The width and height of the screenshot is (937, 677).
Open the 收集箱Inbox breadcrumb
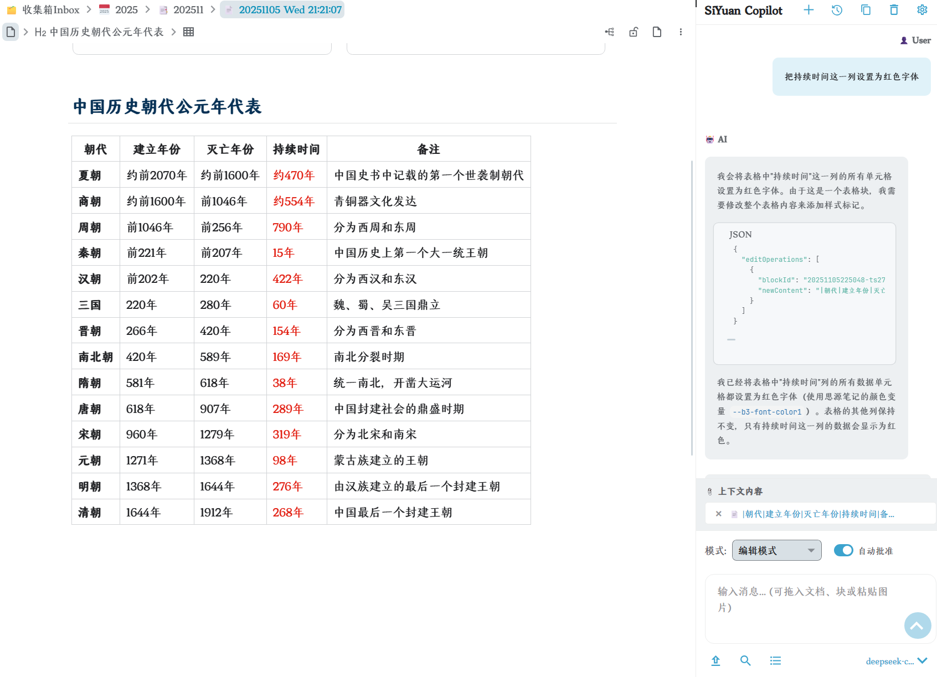pos(44,10)
